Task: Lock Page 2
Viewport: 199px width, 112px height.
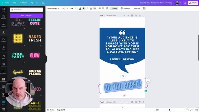Action: coord(132,16)
